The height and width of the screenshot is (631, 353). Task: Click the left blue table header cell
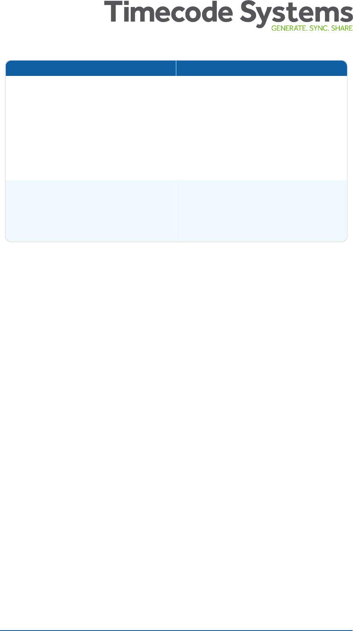(x=91, y=68)
